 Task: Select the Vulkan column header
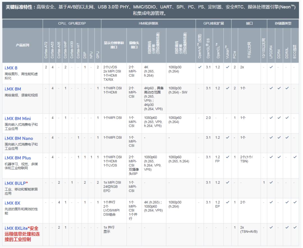(x=228, y=45)
